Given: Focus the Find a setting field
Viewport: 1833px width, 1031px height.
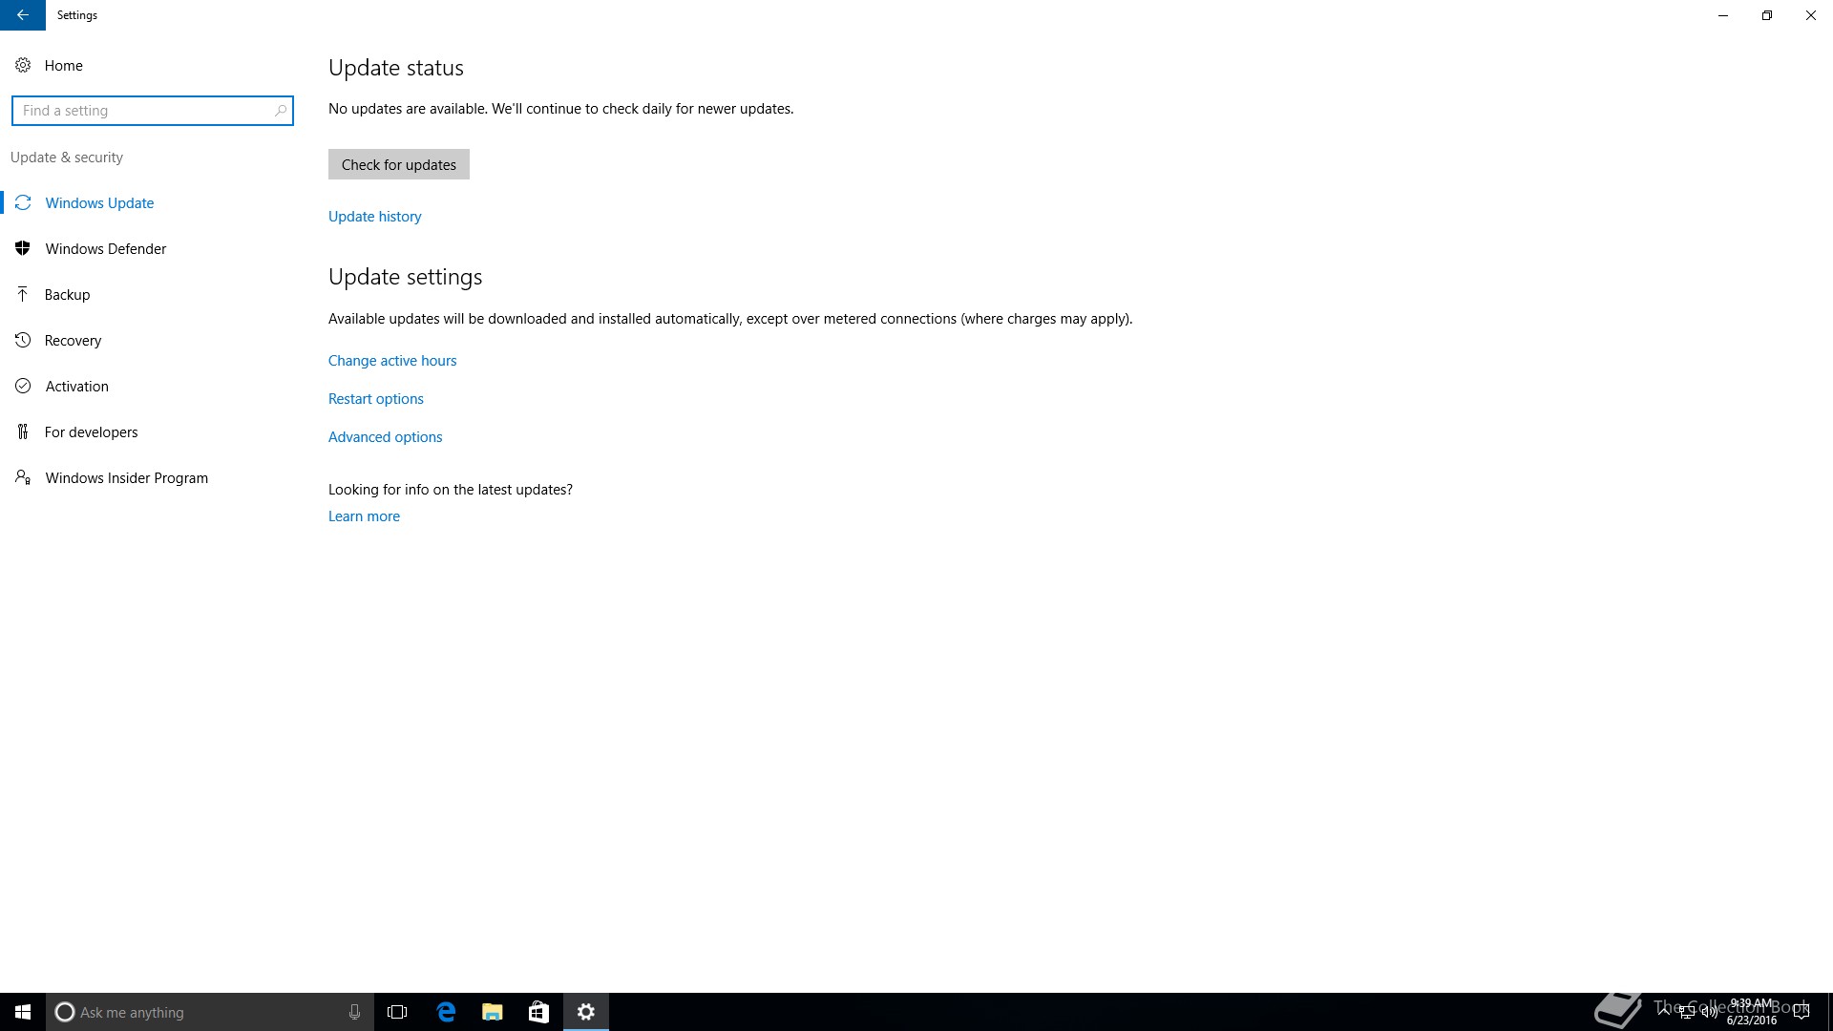Looking at the screenshot, I should coord(153,111).
